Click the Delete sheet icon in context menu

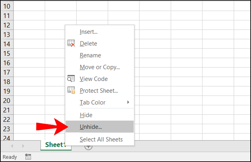point(71,44)
